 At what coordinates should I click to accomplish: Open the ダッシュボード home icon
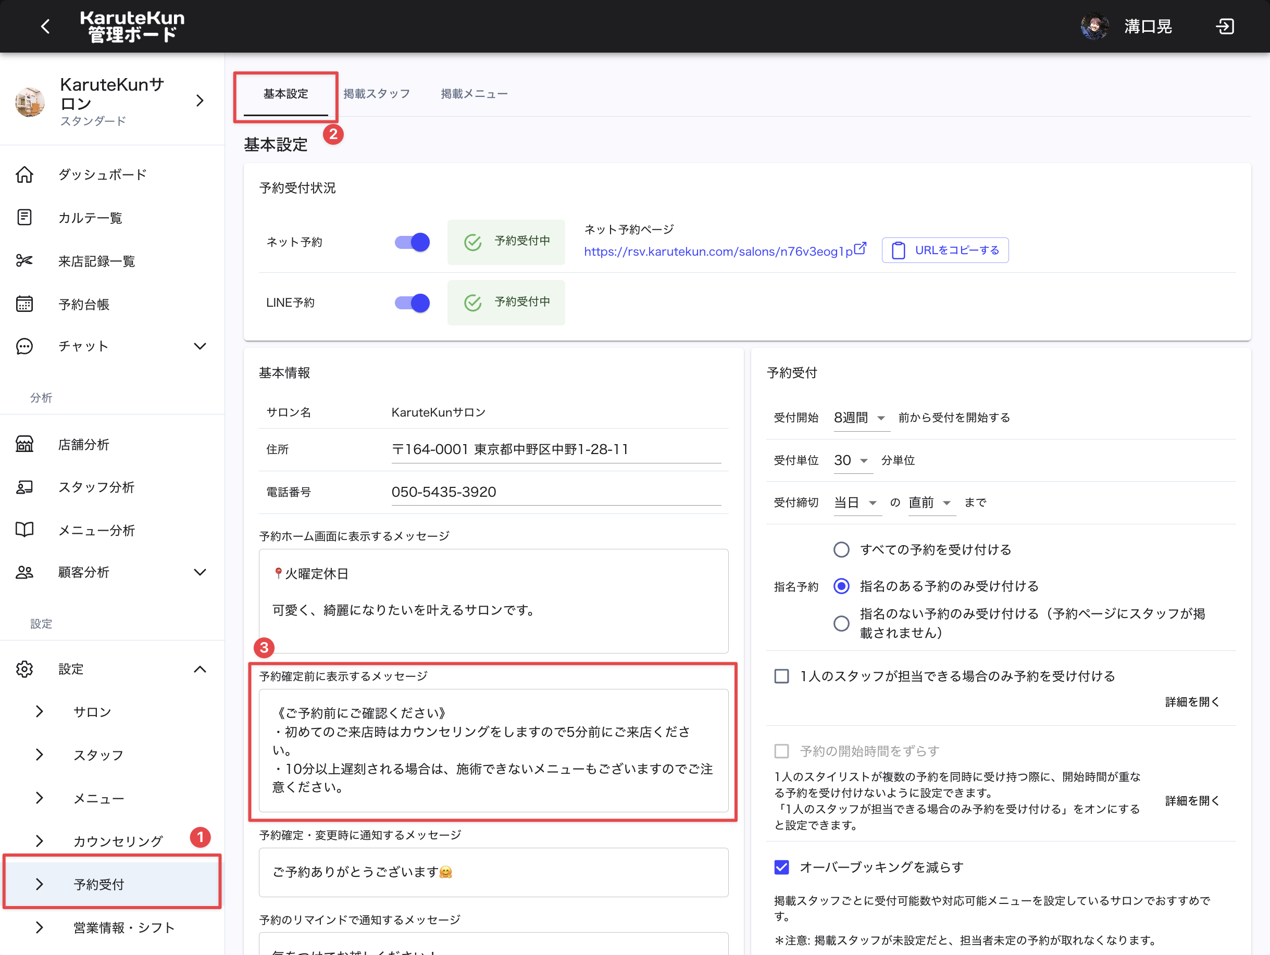(x=24, y=174)
